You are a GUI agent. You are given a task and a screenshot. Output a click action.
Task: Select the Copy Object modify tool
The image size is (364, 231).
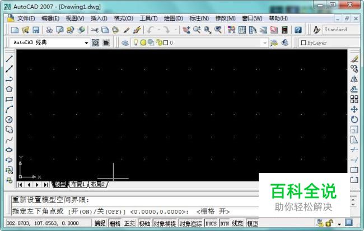click(x=354, y=69)
